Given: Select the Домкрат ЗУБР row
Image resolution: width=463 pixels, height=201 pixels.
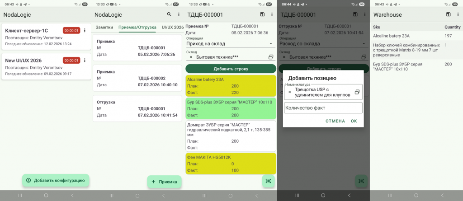Looking at the screenshot, I should [231, 136].
